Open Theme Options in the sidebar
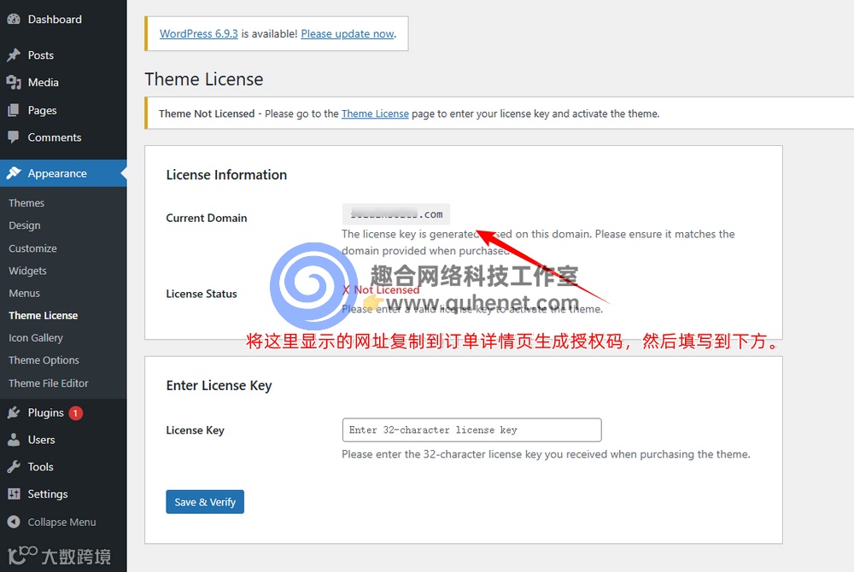The width and height of the screenshot is (854, 572). point(44,360)
